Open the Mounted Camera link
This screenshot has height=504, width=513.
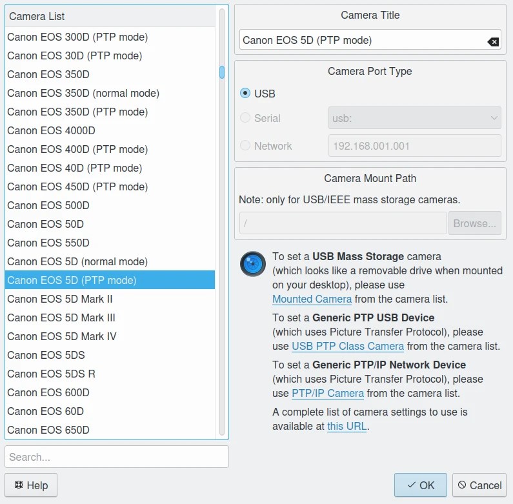tap(312, 299)
